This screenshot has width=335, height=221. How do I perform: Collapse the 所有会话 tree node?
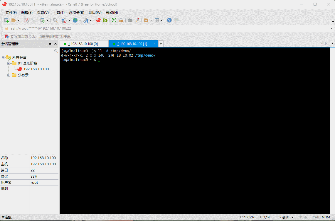[x=3, y=57]
